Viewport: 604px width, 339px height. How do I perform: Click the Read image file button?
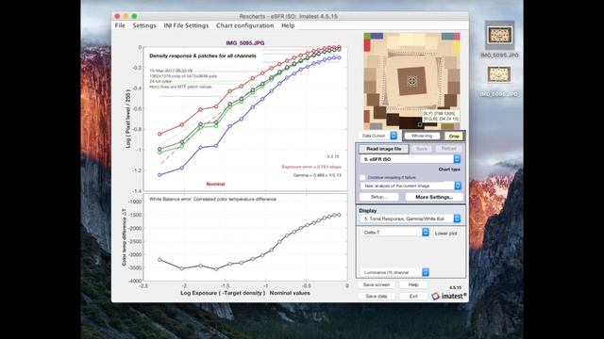pyautogui.click(x=384, y=149)
